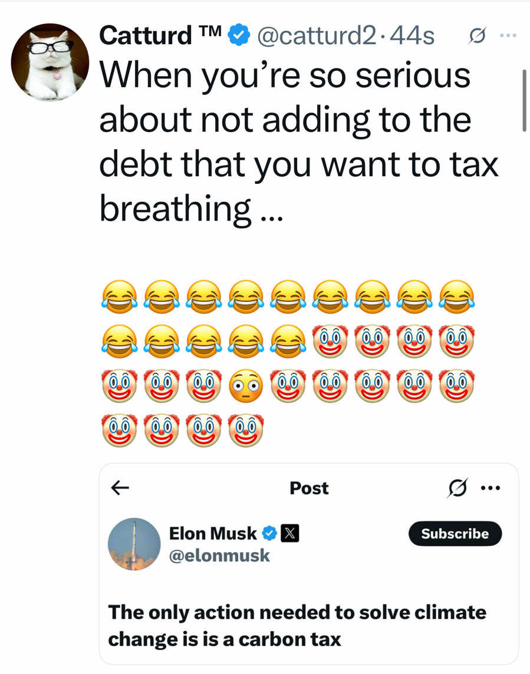Select the Post header title

[309, 488]
